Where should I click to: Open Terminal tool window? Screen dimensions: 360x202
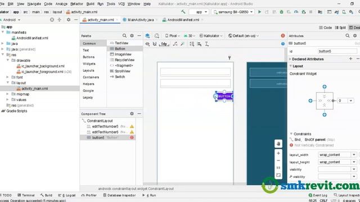[x=26, y=195]
